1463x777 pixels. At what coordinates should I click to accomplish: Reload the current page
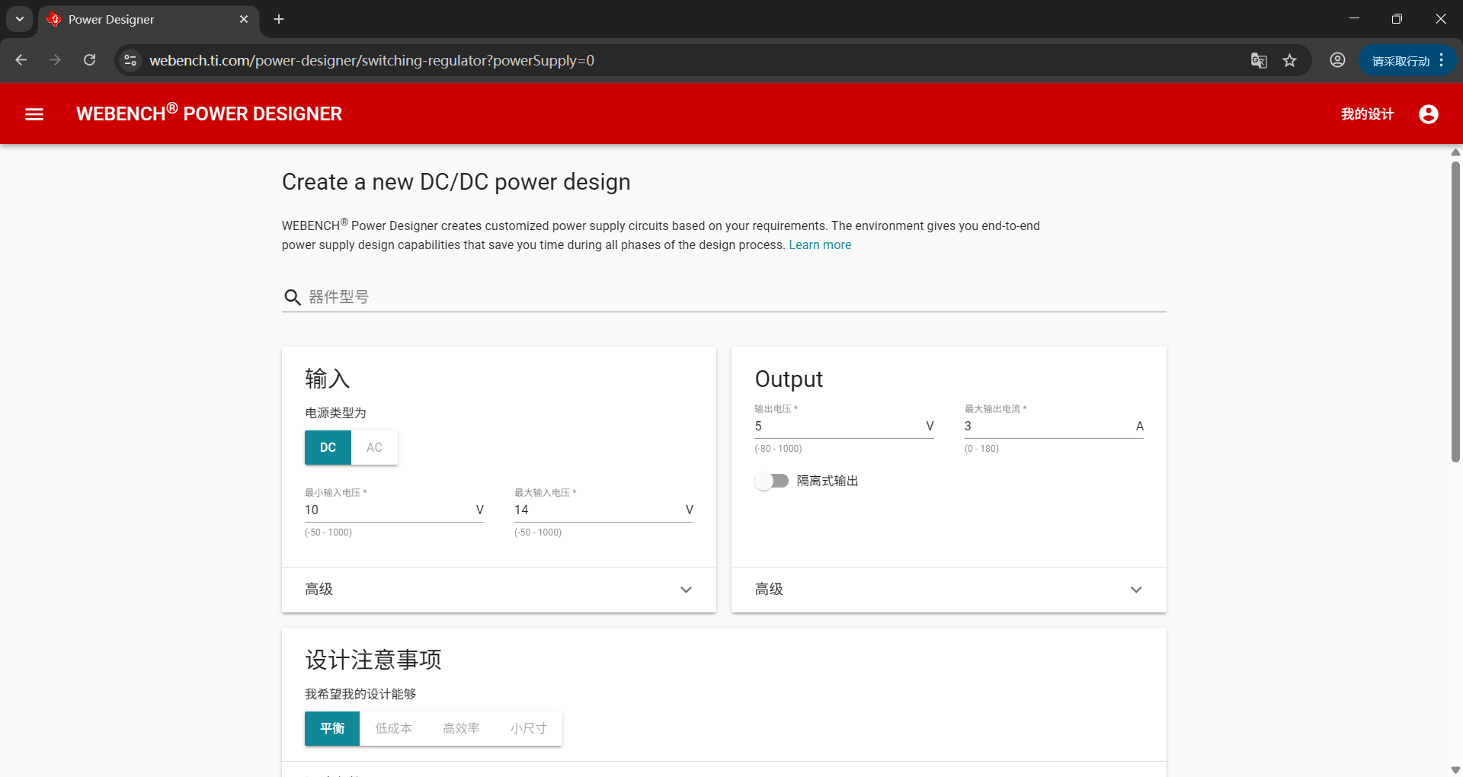tap(90, 60)
